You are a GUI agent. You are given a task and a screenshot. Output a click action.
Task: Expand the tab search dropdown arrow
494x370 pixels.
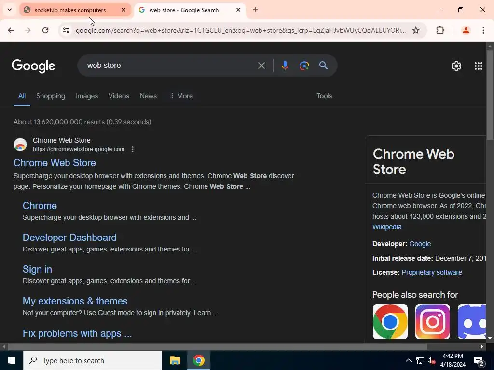point(10,10)
